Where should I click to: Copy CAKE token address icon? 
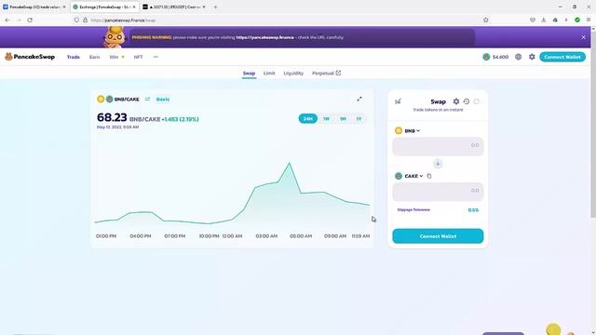[429, 176]
